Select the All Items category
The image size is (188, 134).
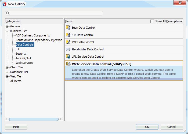tap(16, 81)
